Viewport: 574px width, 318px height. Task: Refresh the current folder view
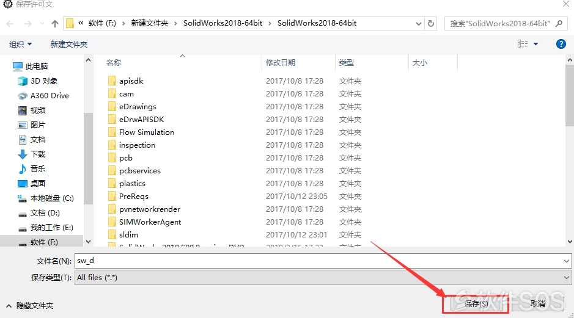431,23
